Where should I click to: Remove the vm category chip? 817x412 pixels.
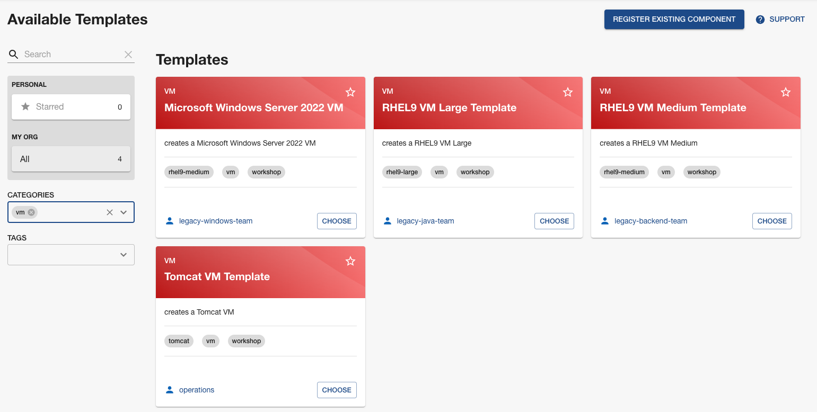point(31,212)
